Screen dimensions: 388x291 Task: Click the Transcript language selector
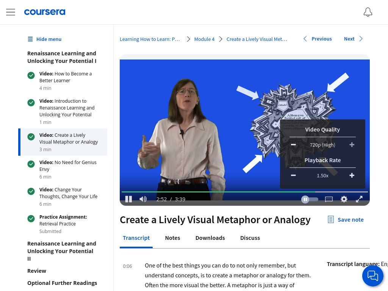[357, 264]
